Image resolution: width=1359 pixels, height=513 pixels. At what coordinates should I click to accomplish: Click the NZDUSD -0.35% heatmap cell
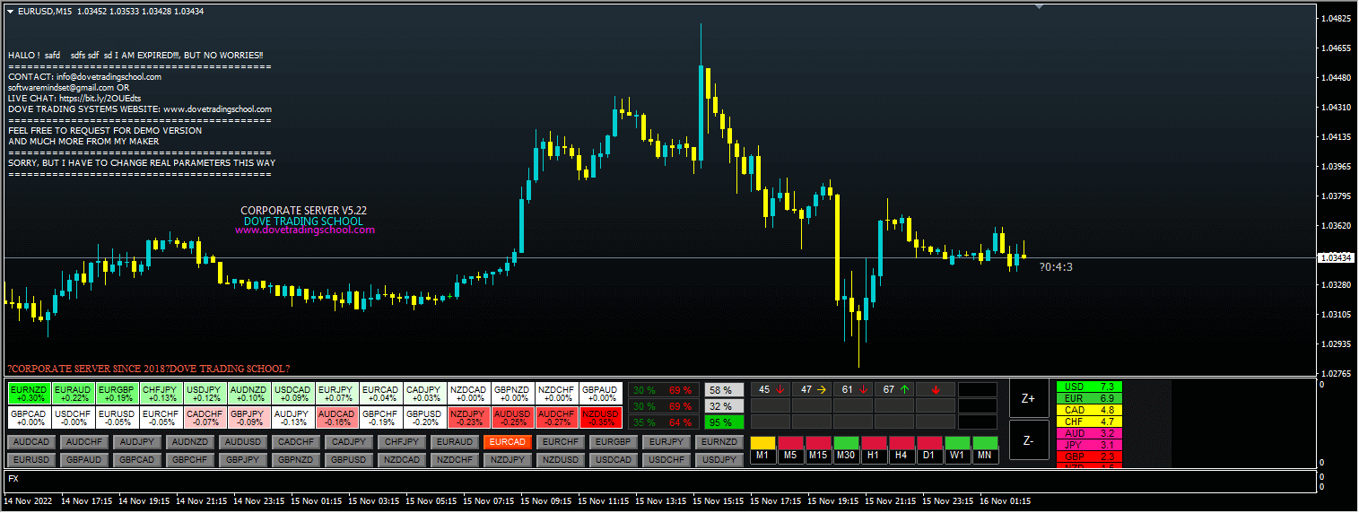click(x=600, y=417)
